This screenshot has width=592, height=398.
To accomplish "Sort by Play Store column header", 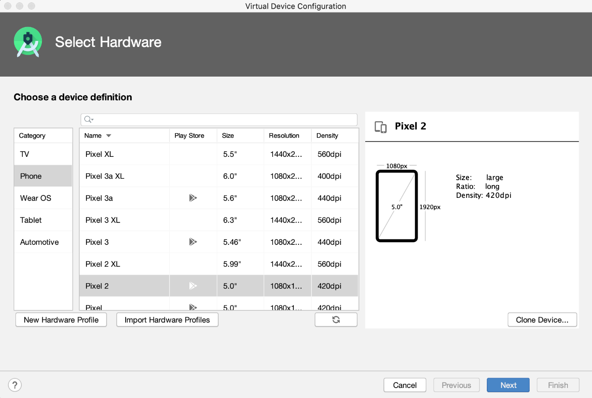I will [x=193, y=135].
